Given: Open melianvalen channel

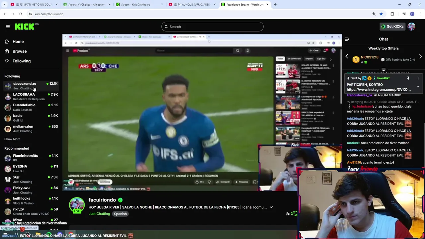Looking at the screenshot, I should tap(31, 129).
